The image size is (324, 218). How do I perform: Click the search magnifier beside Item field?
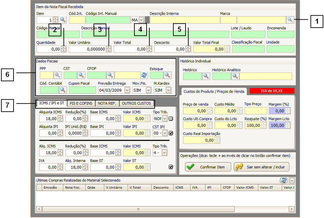click(63, 20)
